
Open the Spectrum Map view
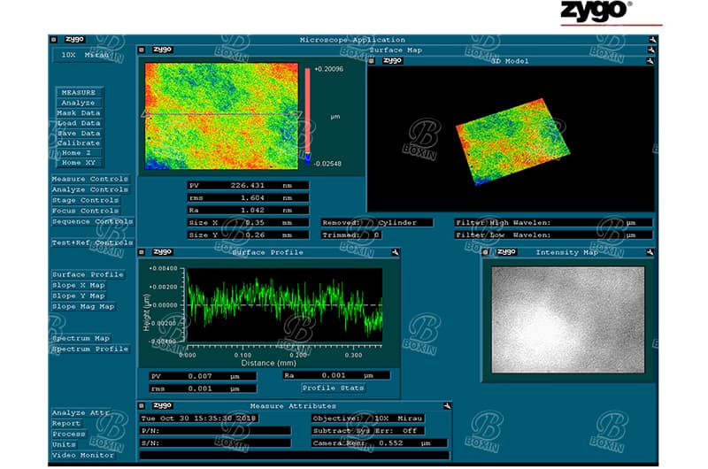click(81, 338)
